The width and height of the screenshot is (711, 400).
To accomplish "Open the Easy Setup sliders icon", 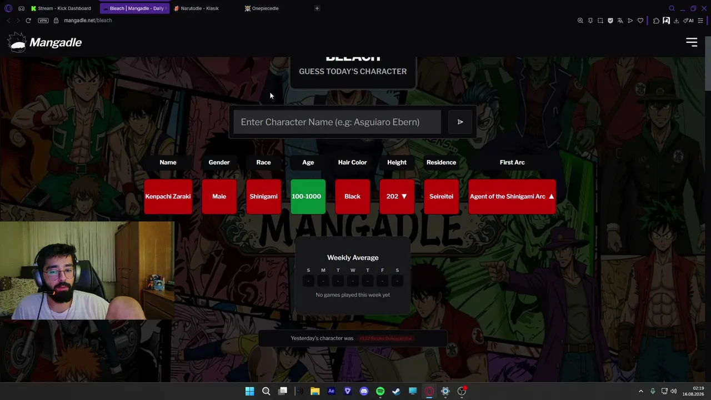I will coord(700,21).
